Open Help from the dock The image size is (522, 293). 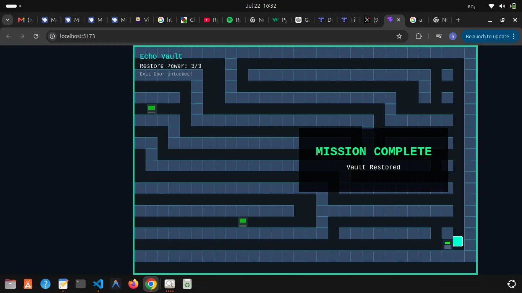coord(45,284)
